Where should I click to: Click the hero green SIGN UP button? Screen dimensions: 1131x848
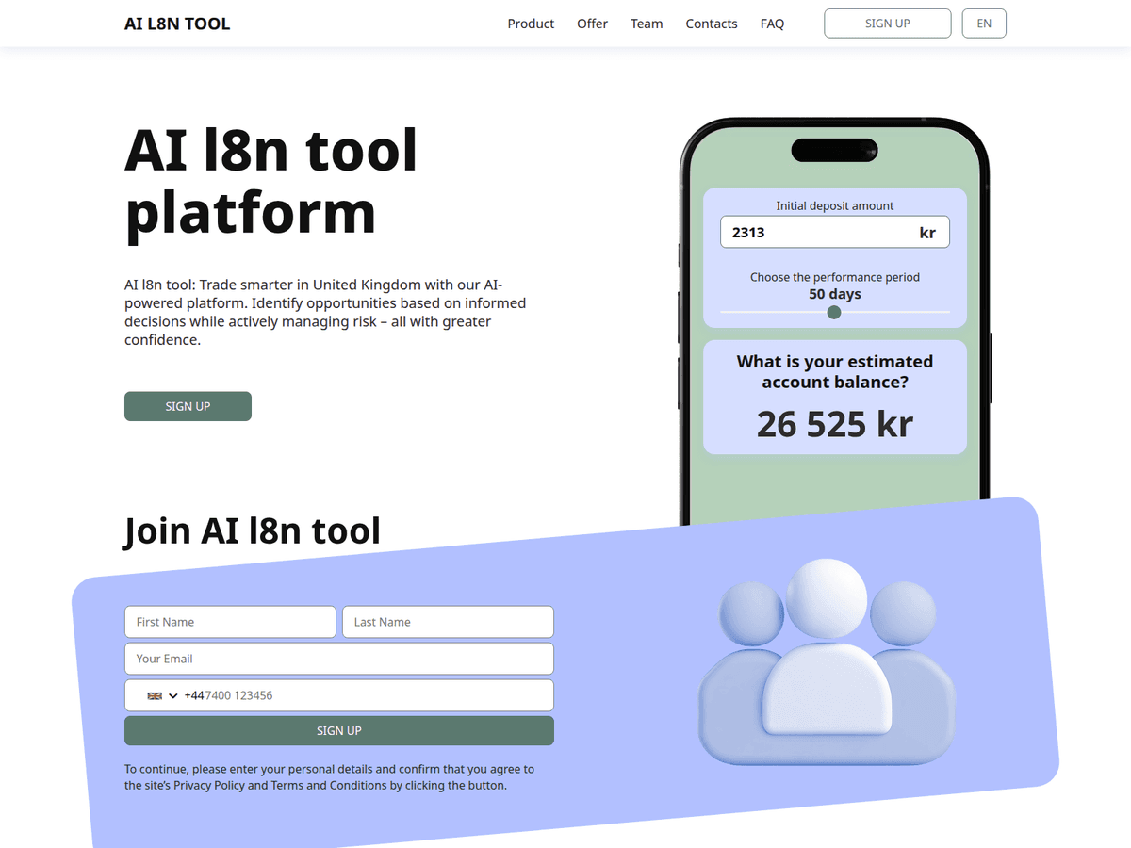point(188,406)
